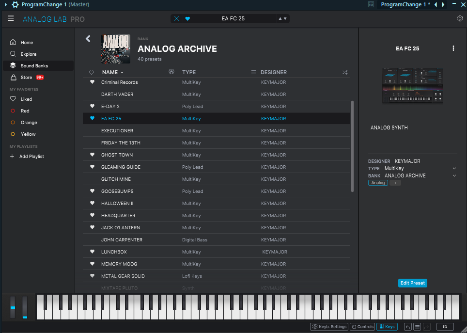Image resolution: width=467 pixels, height=333 pixels.
Task: Expand the TYPE MultiKey dropdown
Action: tap(454, 168)
